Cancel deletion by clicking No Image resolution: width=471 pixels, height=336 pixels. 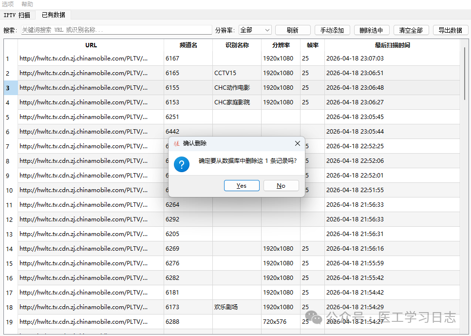tap(281, 185)
